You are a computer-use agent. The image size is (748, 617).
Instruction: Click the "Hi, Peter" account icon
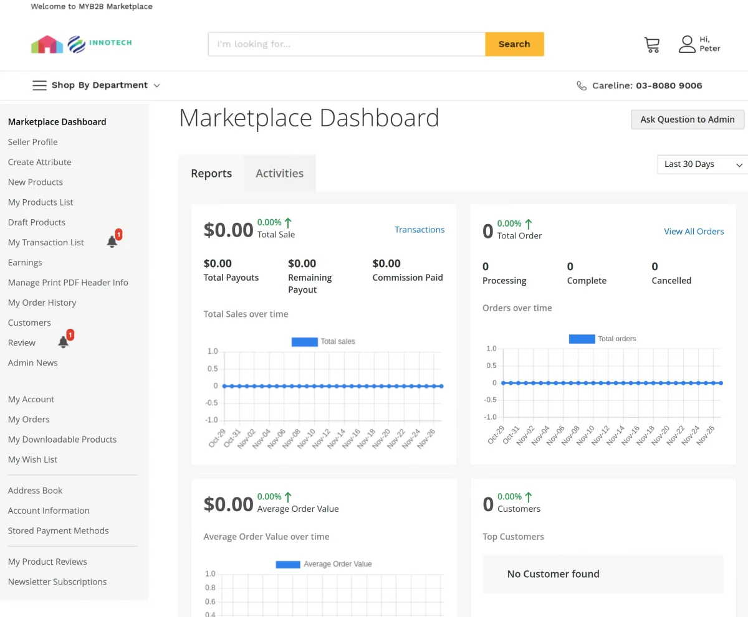point(688,44)
